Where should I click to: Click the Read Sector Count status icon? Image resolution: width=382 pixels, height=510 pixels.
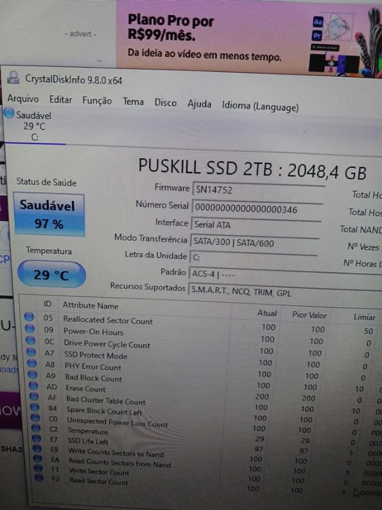tap(39, 478)
